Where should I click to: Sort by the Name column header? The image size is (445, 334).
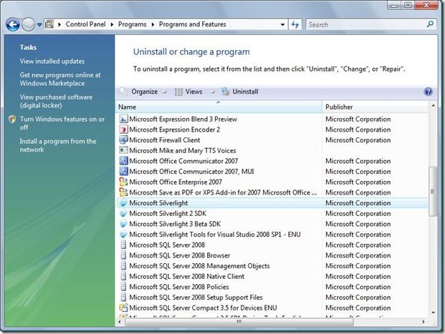[x=219, y=107]
